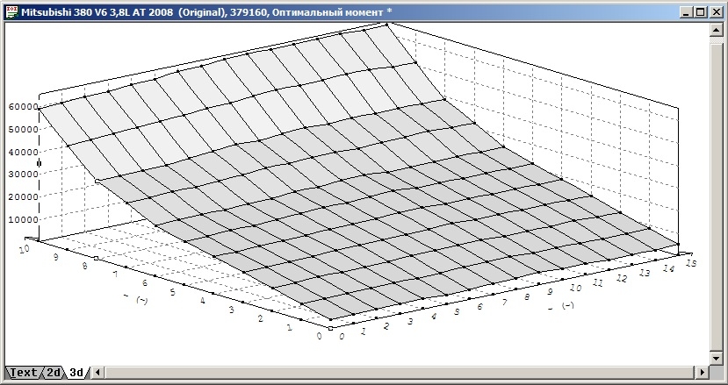Image resolution: width=728 pixels, height=385 pixels.
Task: Click the horizontal scrollbar left arrow
Action: [97, 372]
